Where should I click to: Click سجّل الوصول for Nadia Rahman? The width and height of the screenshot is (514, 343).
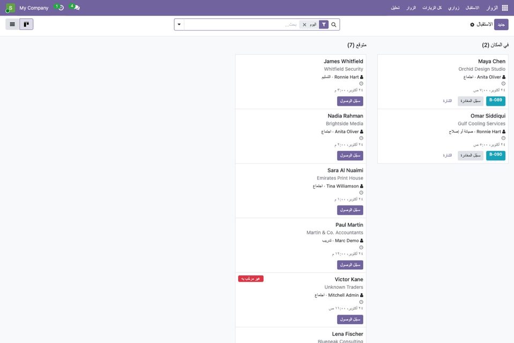[350, 156]
